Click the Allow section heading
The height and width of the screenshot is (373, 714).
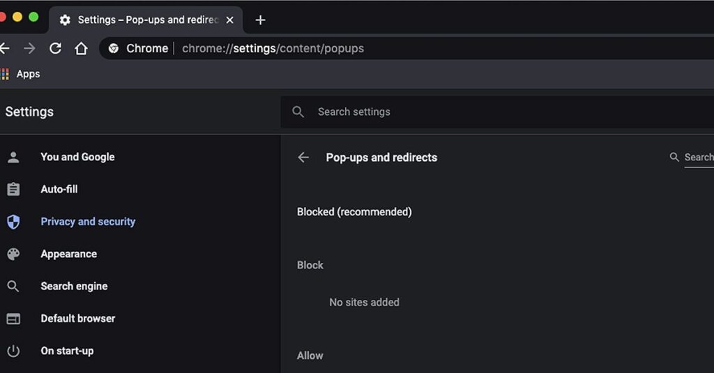click(310, 356)
